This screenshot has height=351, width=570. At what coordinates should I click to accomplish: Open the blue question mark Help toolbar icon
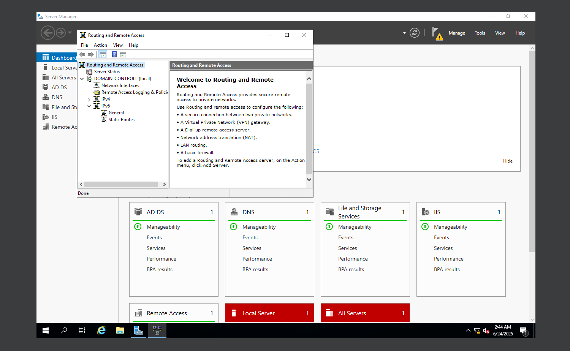point(114,55)
